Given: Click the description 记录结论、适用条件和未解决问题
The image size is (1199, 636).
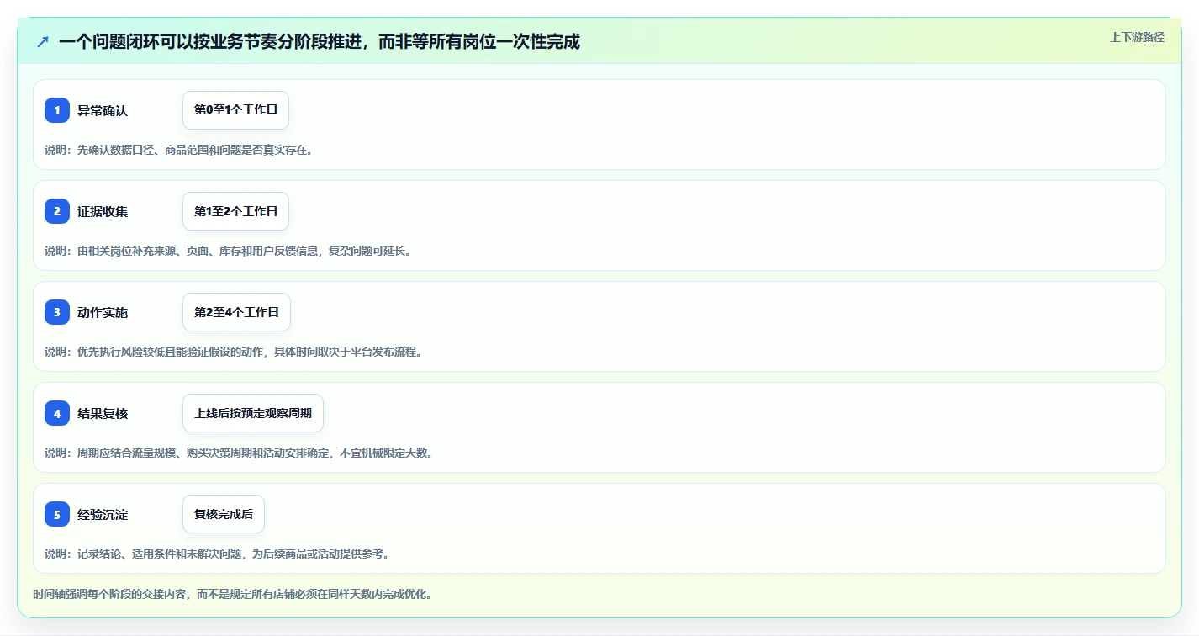Looking at the screenshot, I should click(x=217, y=554).
